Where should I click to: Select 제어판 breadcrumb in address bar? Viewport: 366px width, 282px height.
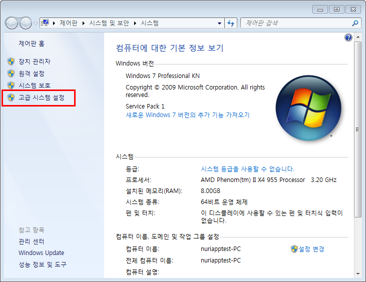pyautogui.click(x=69, y=23)
